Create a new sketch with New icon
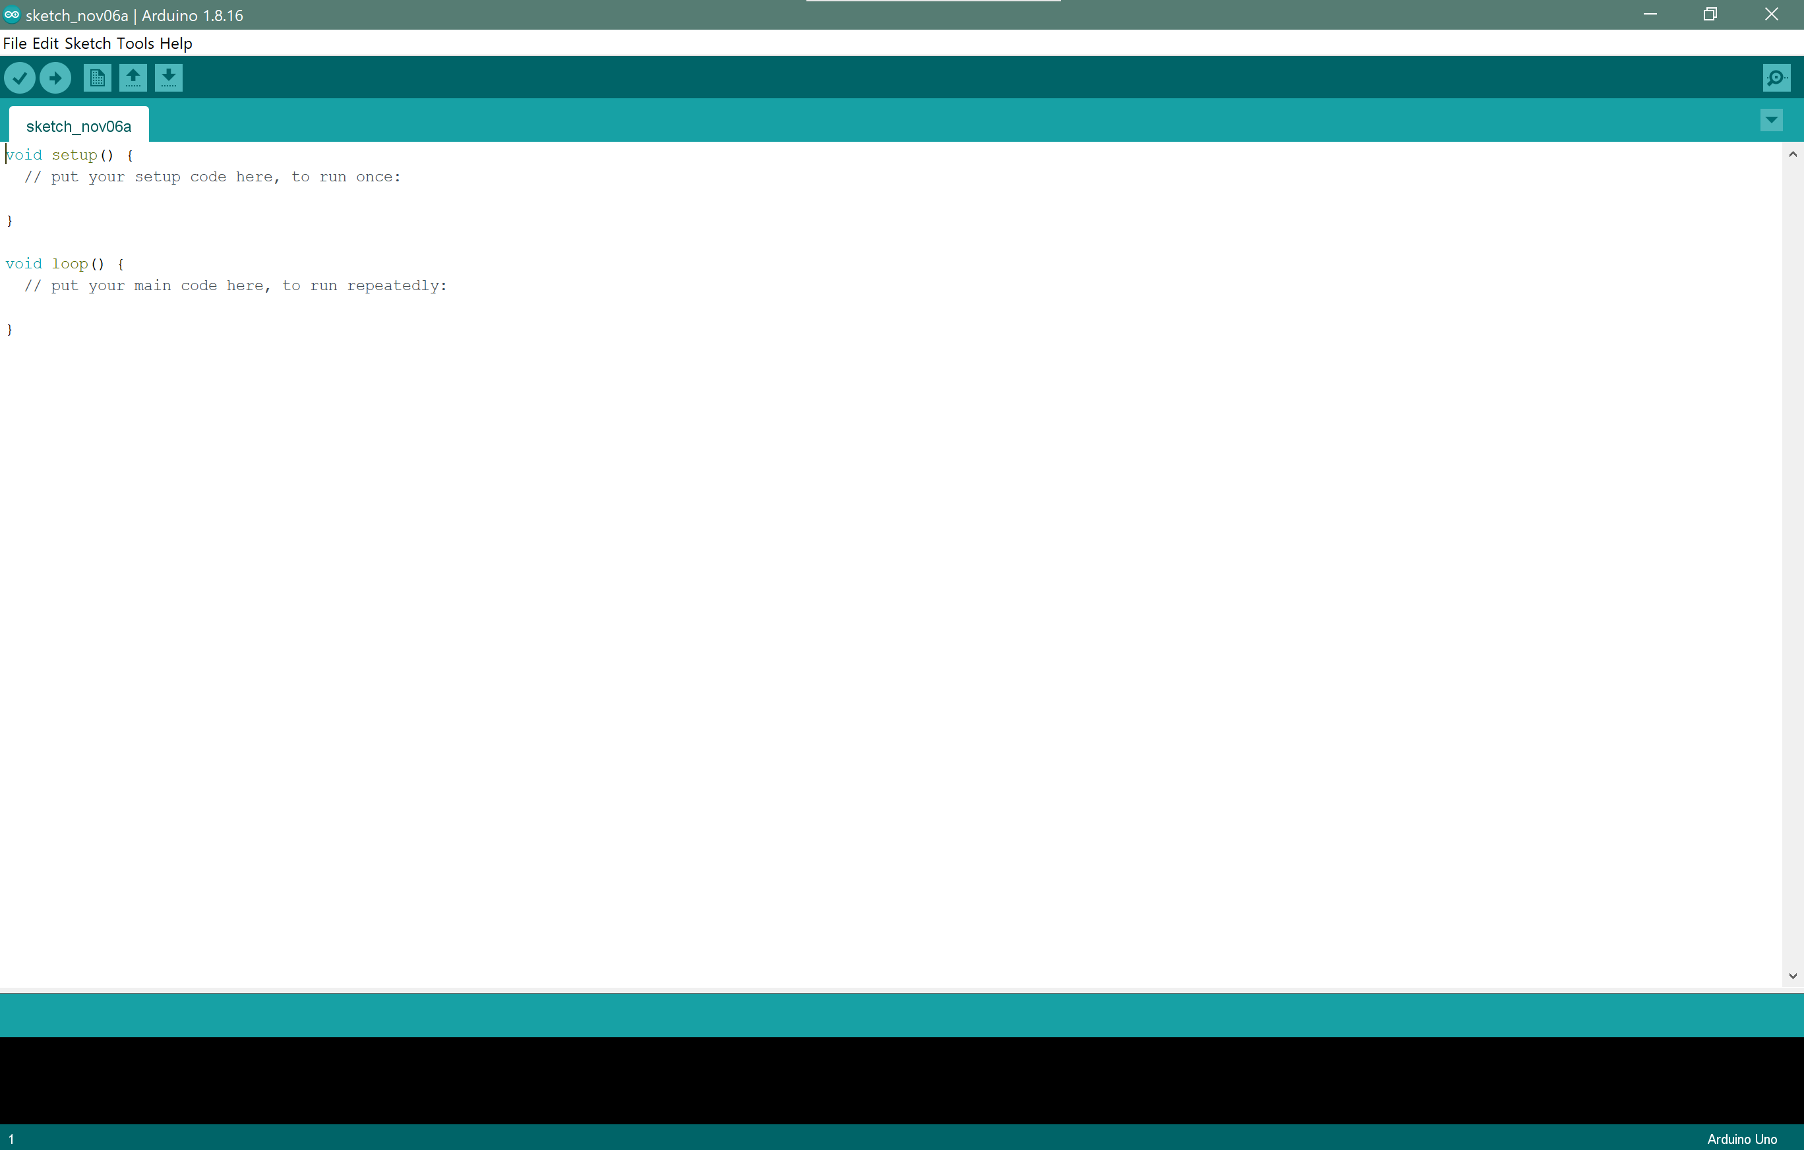Viewport: 1804px width, 1150px height. point(98,78)
